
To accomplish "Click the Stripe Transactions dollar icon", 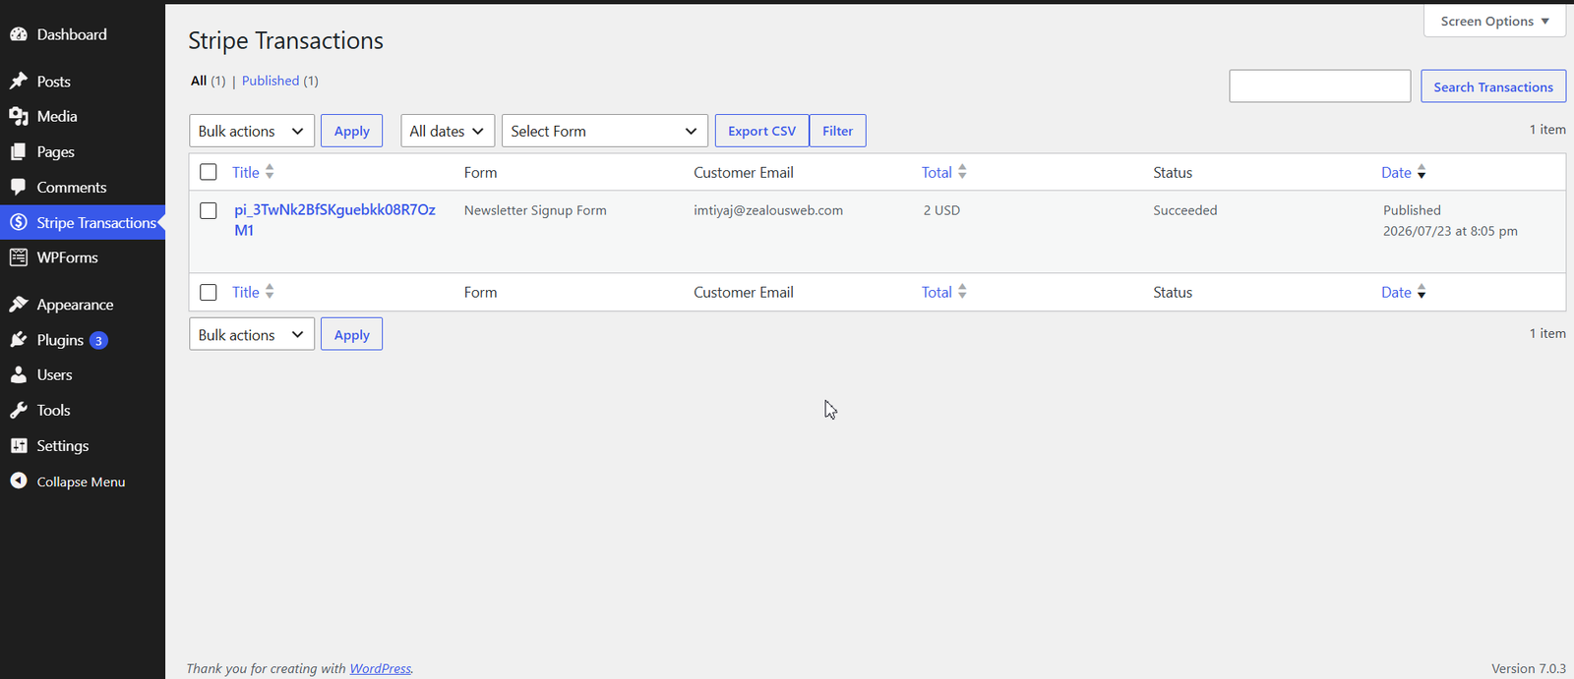I will point(19,222).
